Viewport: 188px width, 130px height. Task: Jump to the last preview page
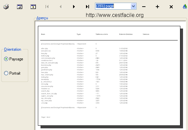(88, 7)
